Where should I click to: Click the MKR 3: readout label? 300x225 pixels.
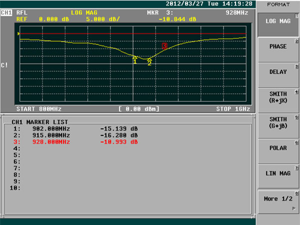coord(160,13)
